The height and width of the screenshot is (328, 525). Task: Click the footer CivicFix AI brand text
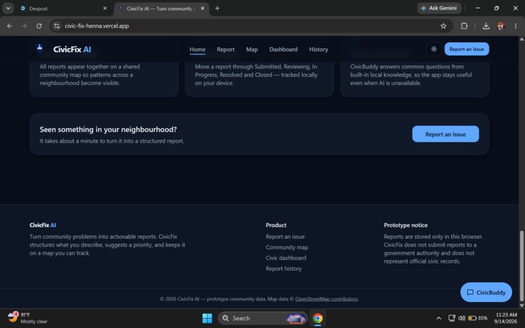[x=43, y=225]
